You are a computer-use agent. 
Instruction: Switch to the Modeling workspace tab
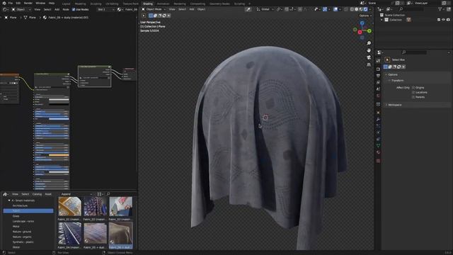tap(80, 4)
